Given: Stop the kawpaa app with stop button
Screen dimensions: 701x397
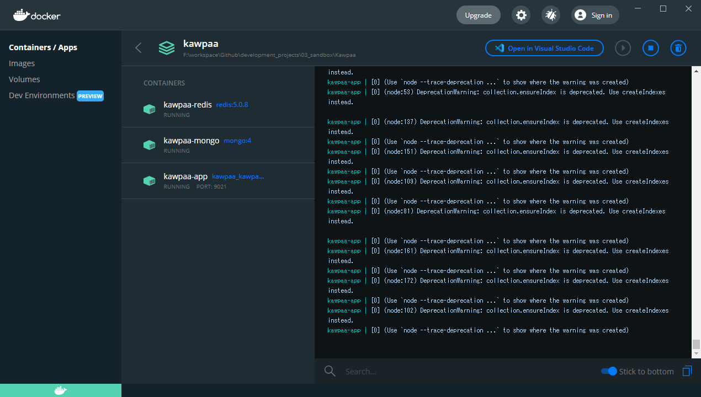Looking at the screenshot, I should 651,48.
